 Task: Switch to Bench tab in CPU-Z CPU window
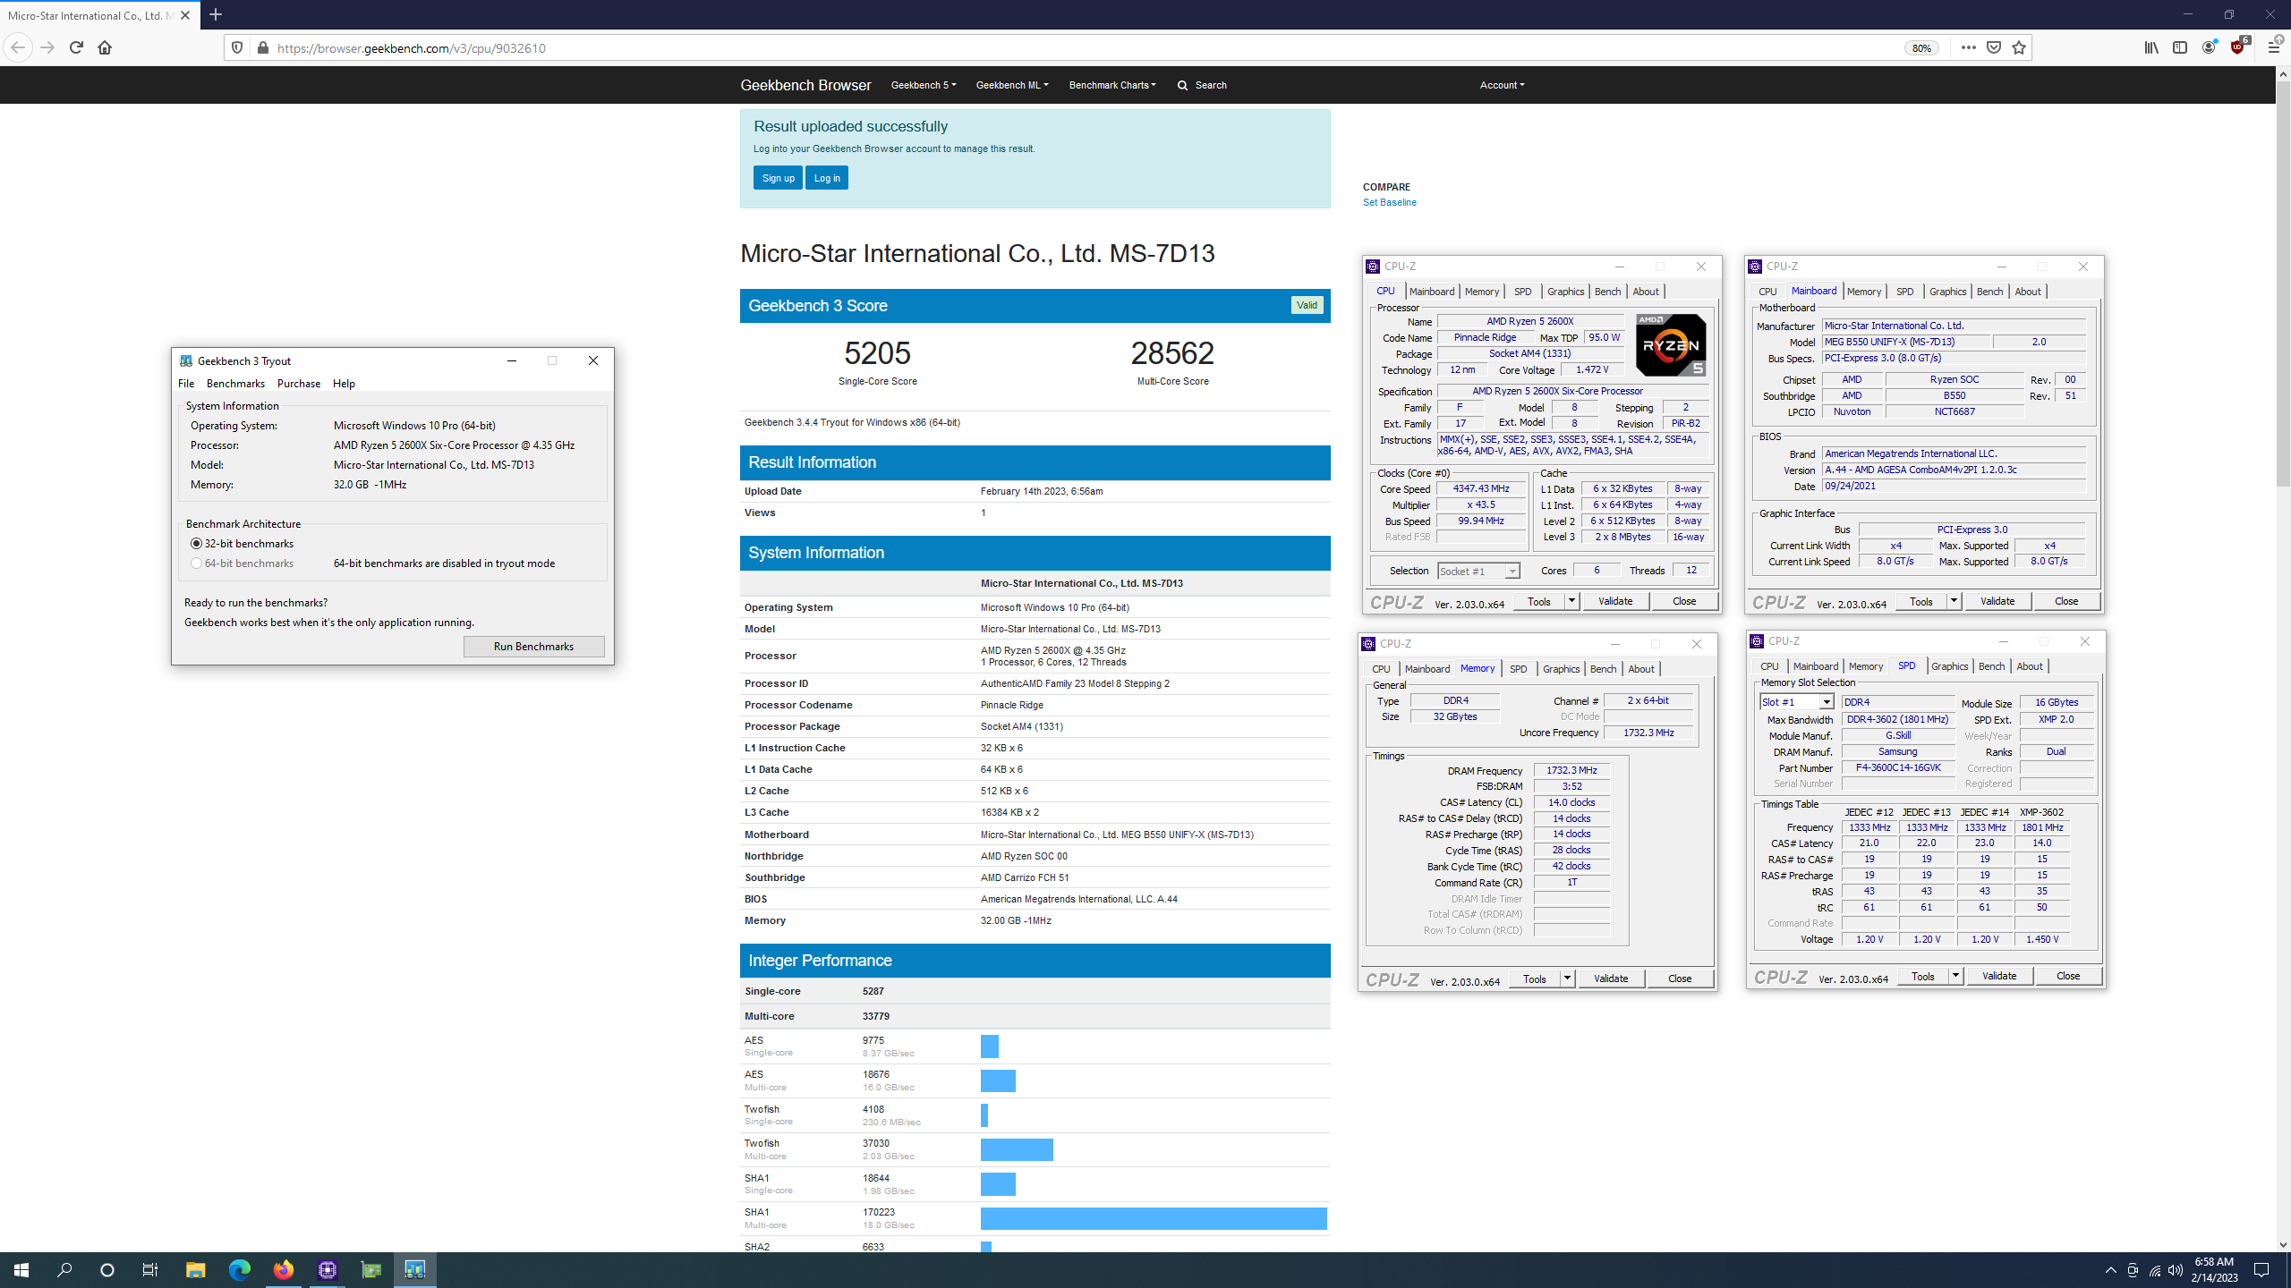1607,292
